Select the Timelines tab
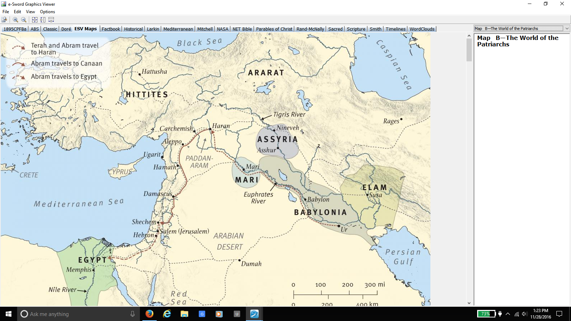The height and width of the screenshot is (321, 571). click(395, 29)
